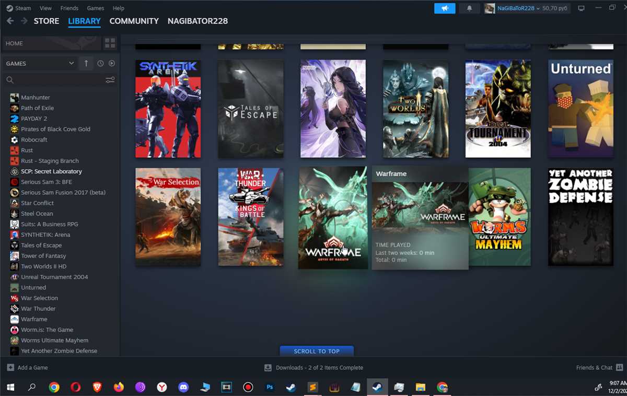Switch to Big Picture mode icon
Image resolution: width=627 pixels, height=396 pixels.
point(581,8)
